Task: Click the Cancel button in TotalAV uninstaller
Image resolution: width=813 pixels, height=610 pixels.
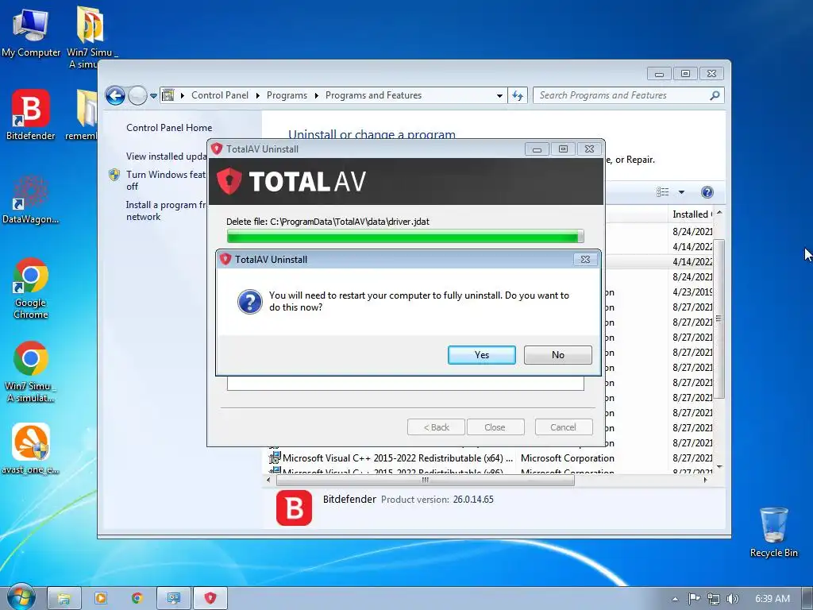Action: tap(563, 427)
